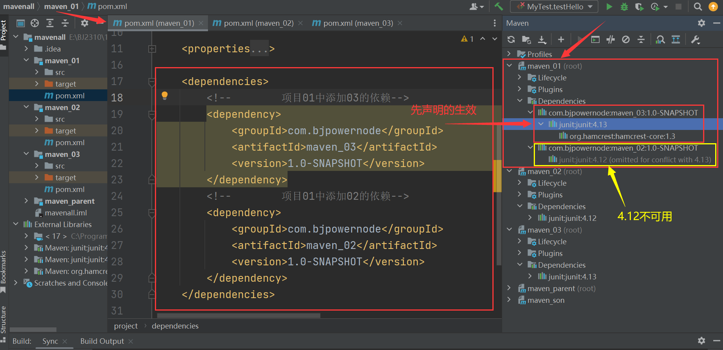Close the pom.xml (maven_01) tab
This screenshot has width=723, height=350.
pos(201,23)
